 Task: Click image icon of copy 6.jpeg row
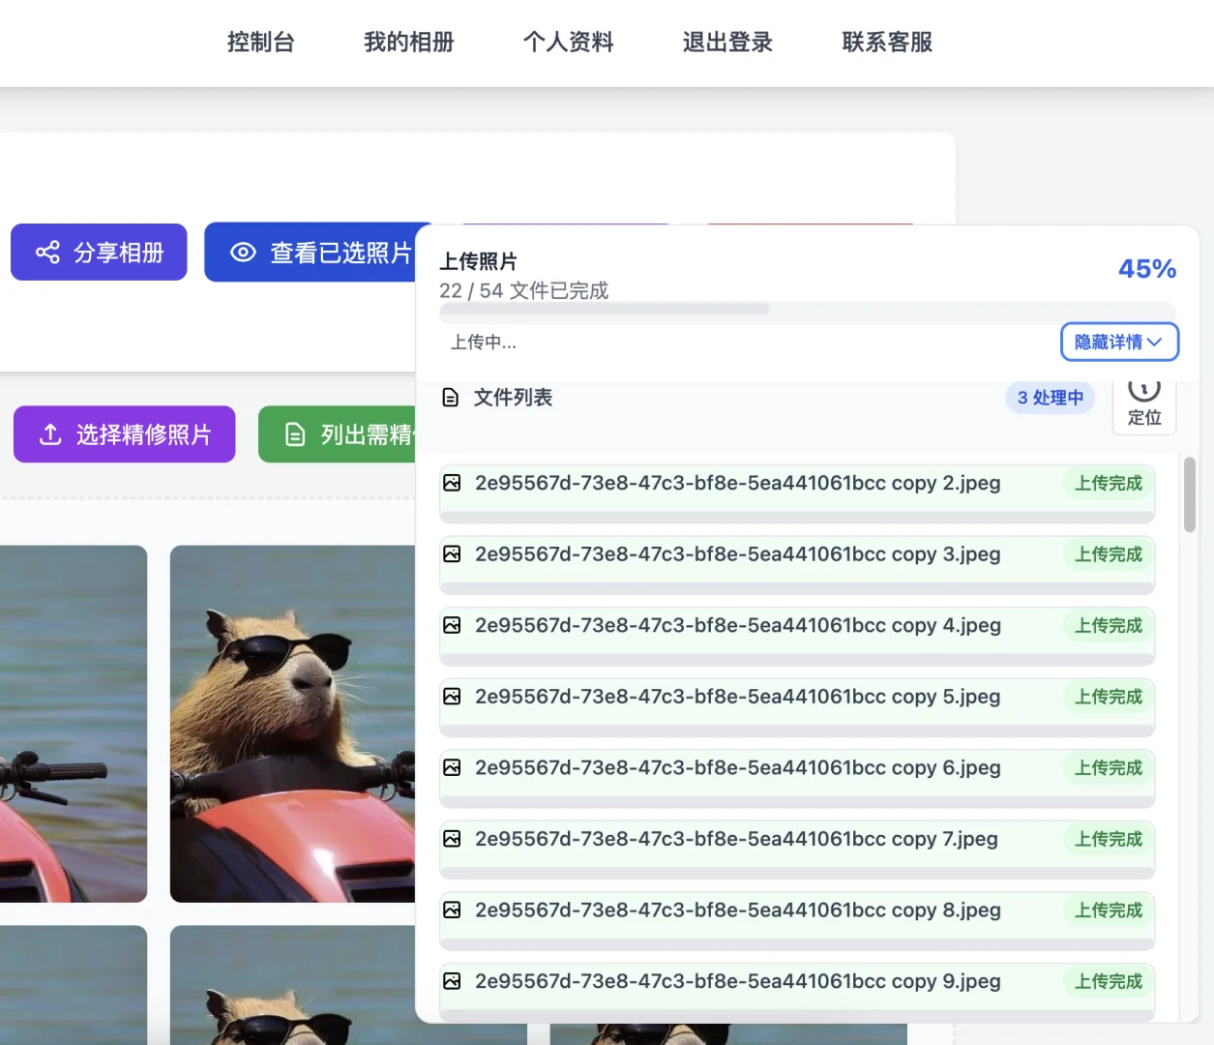click(452, 767)
